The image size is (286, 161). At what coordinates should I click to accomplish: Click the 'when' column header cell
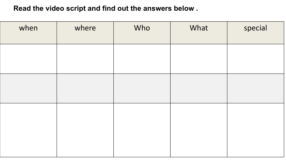tap(28, 33)
